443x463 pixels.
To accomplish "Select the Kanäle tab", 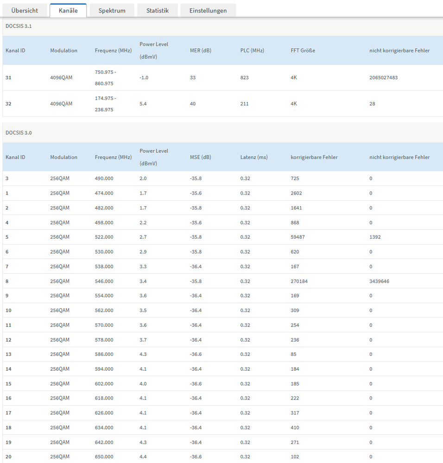I will [x=68, y=11].
